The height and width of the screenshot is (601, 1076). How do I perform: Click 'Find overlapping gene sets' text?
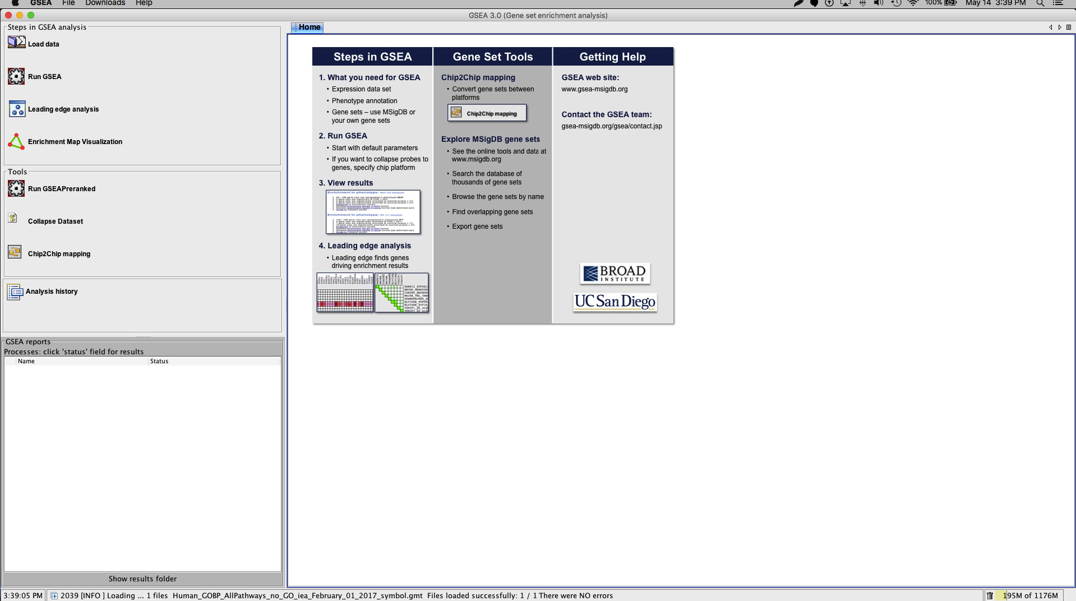click(x=492, y=212)
